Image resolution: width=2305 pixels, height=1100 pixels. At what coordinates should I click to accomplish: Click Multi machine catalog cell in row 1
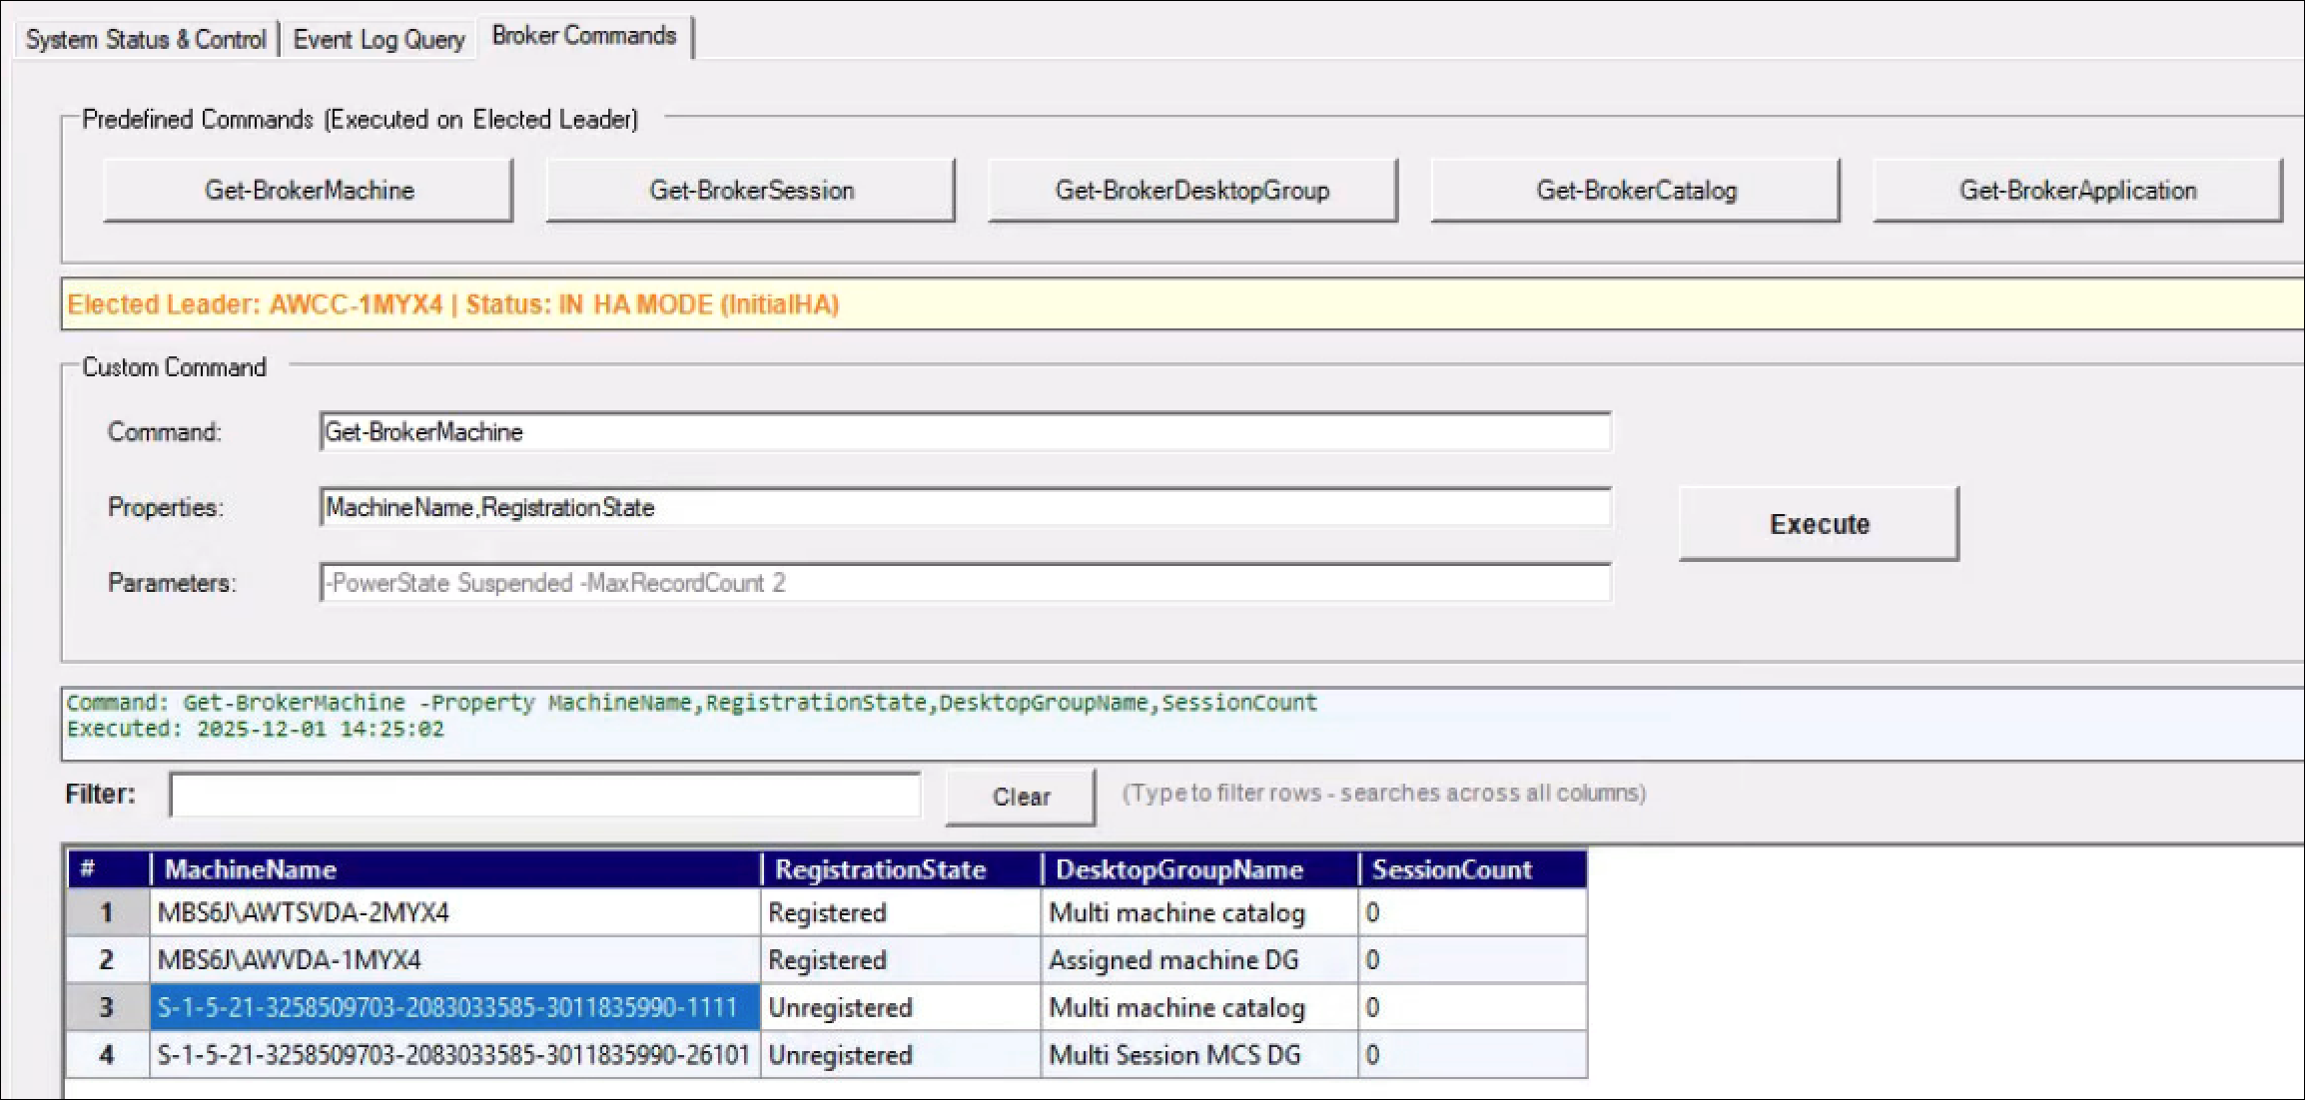(1199, 912)
